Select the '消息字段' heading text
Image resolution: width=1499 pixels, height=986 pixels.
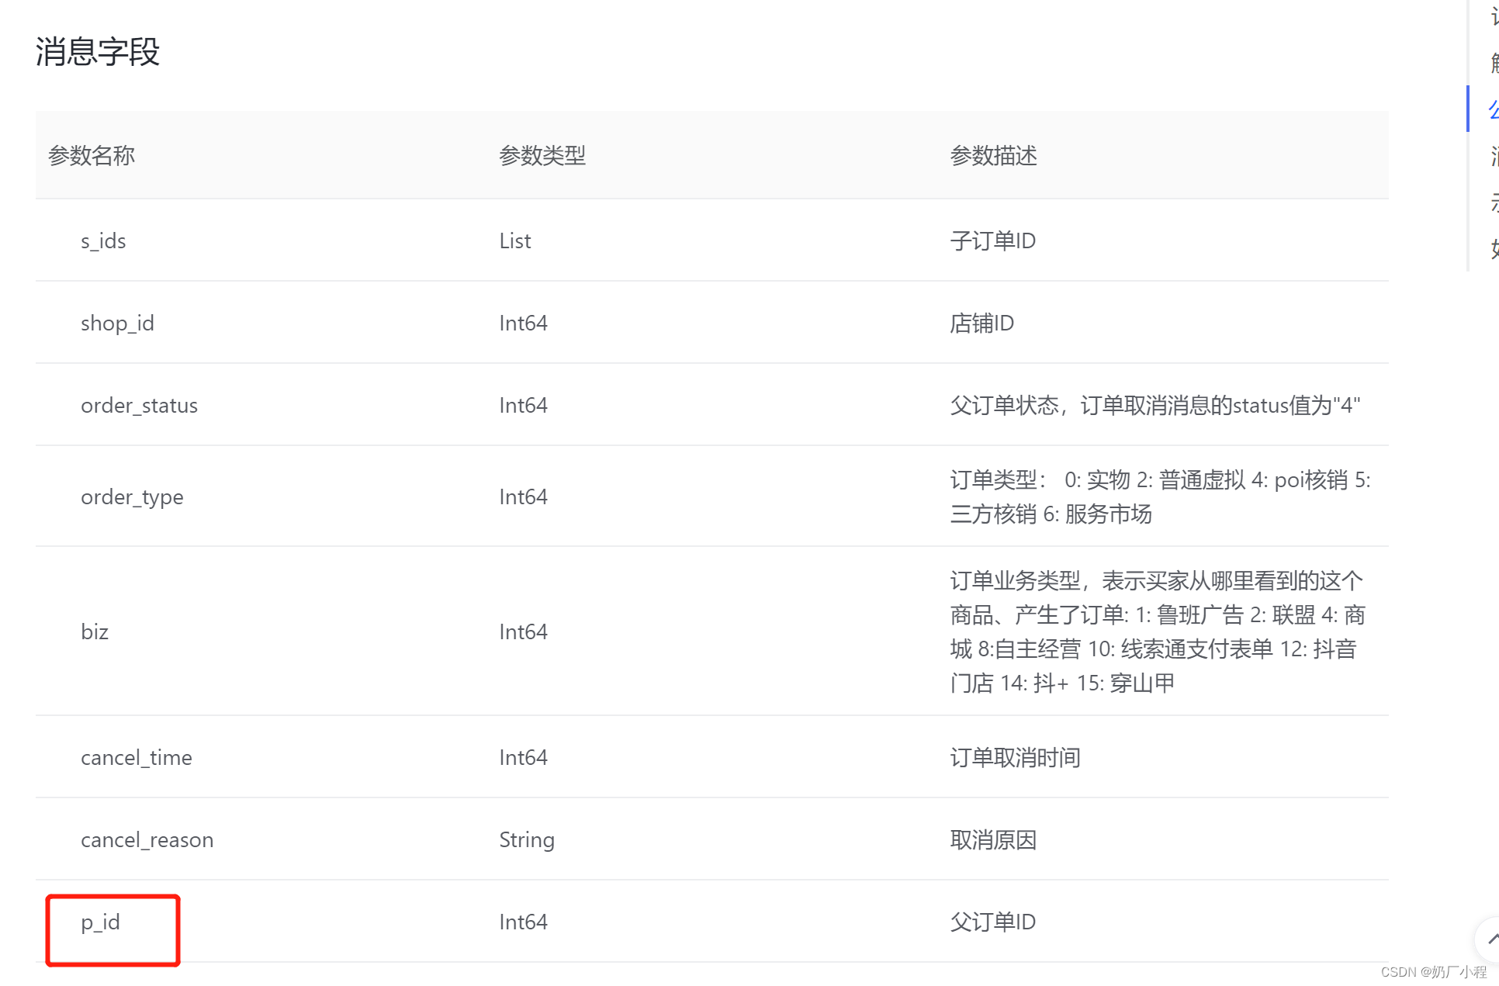click(x=98, y=52)
